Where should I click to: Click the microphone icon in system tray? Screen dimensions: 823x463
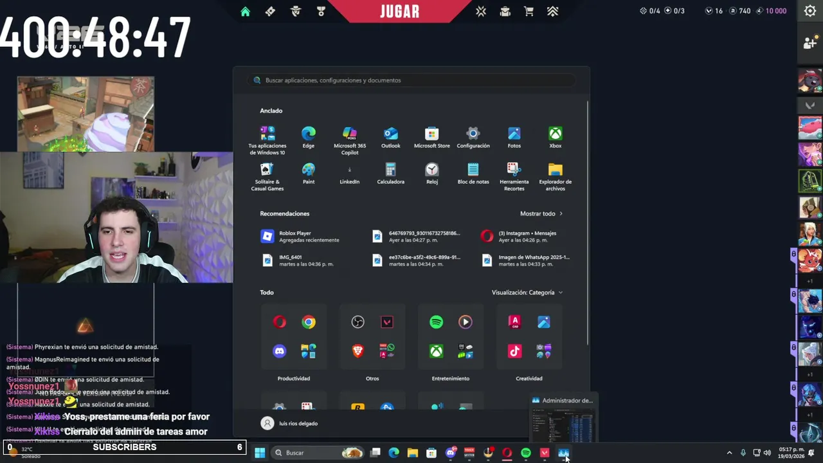point(743,453)
